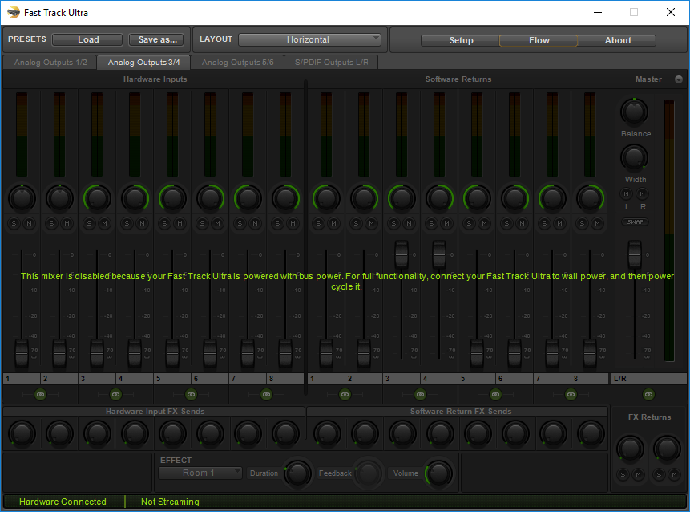This screenshot has height=512, width=690.
Task: Click the effect Duration knob
Action: (x=298, y=473)
